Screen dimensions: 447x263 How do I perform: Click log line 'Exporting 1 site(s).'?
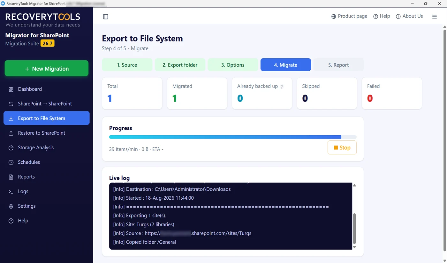point(140,216)
